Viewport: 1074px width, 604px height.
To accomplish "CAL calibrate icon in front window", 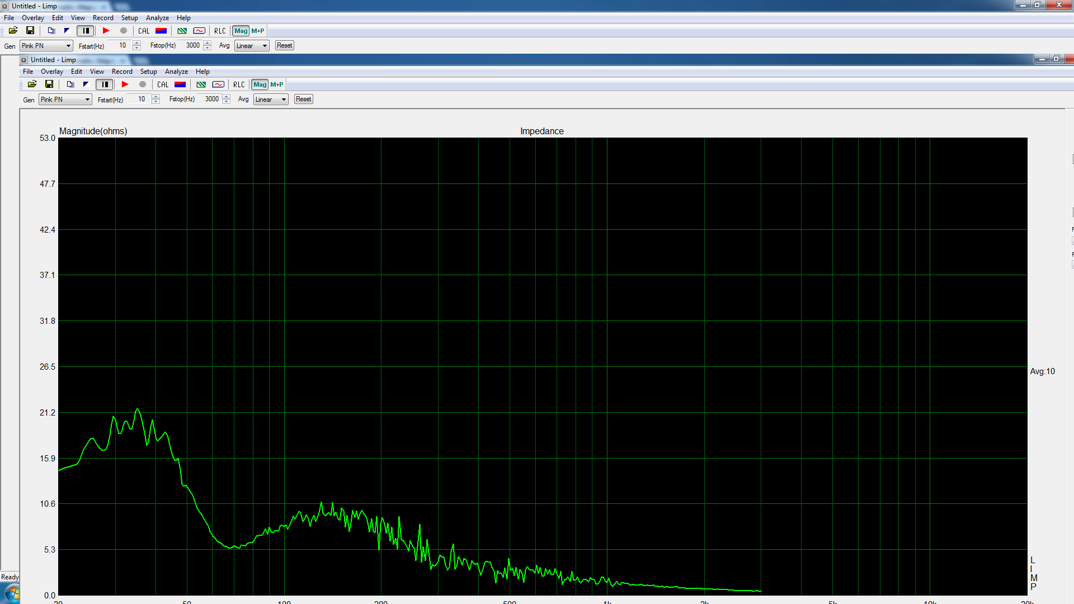I will (x=163, y=84).
